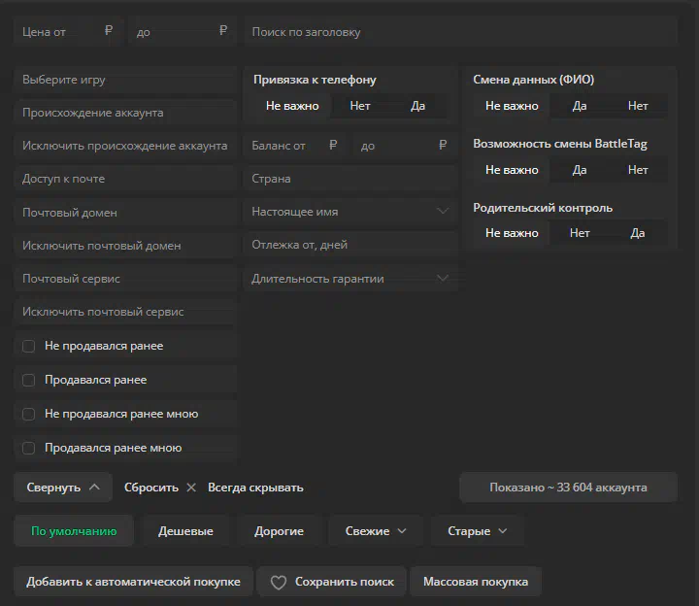Sort by По умолчанию
This screenshot has height=606, width=699.
[74, 531]
